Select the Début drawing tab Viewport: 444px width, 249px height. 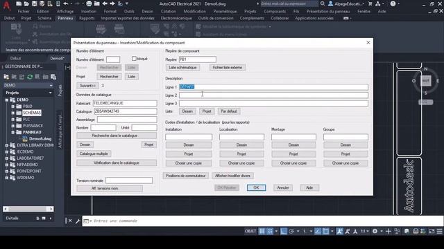[15, 58]
